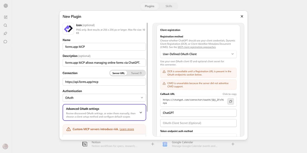Click the 'Click to copy' text
Viewport: 307px width, 153px height.
[229, 94]
